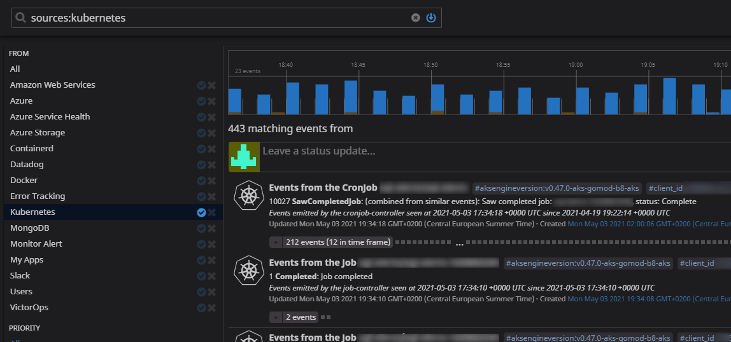Screen dimensions: 731x342
Task: Exclude Monitor Alert with its X icon
Action: (x=211, y=244)
